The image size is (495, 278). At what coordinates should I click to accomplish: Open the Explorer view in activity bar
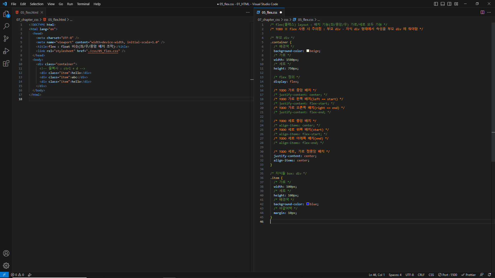[6, 14]
